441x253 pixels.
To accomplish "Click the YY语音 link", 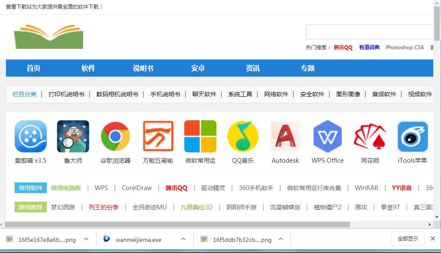I will 402,188.
